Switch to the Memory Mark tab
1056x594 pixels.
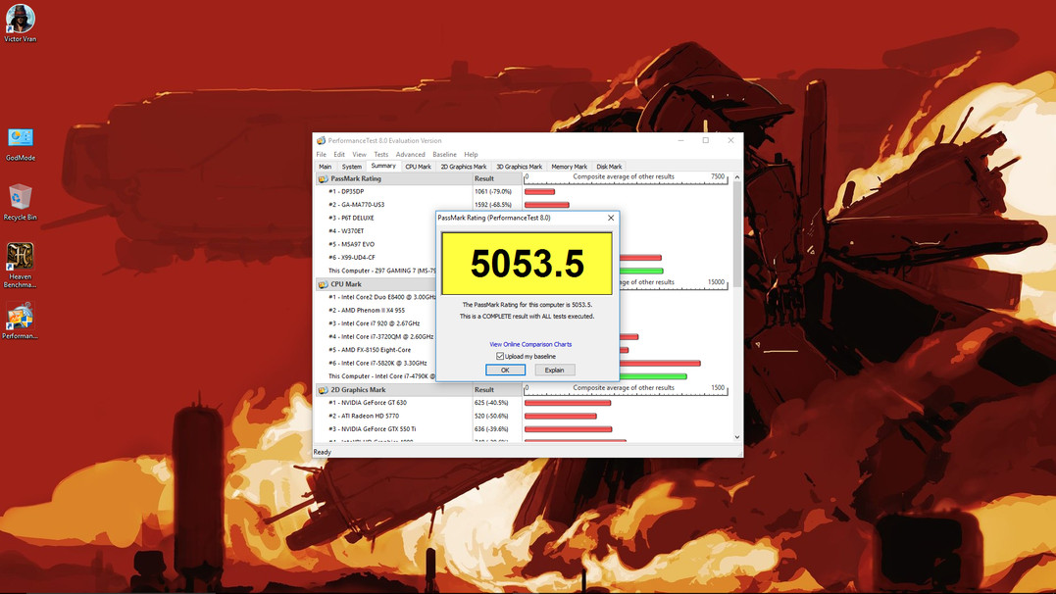click(569, 167)
